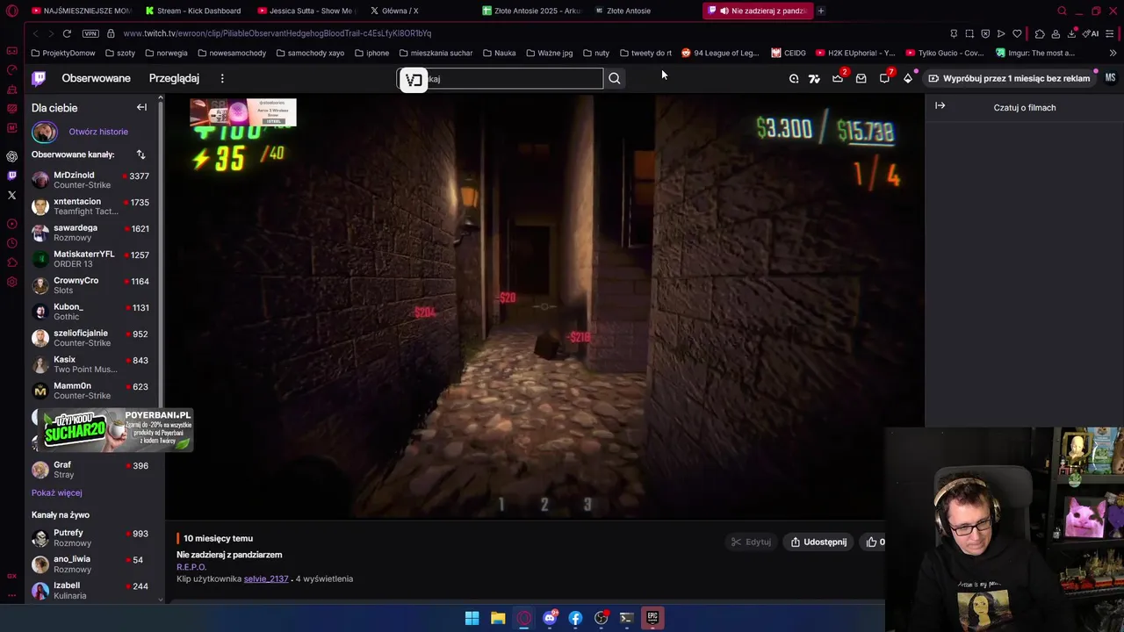
Task: Open the browser tab search magnifier
Action: (x=1062, y=11)
